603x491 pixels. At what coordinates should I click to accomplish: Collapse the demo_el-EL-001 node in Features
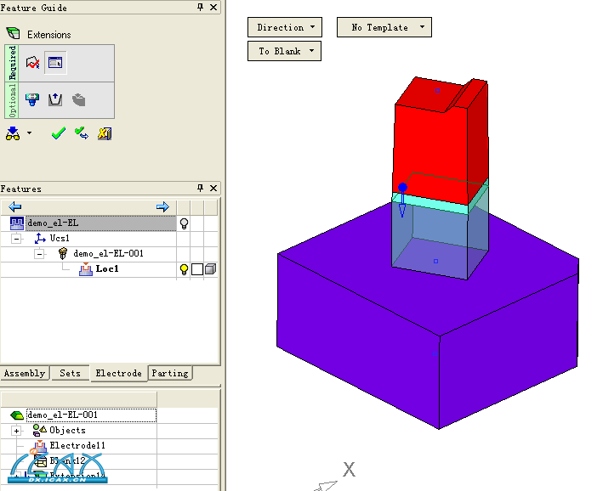(39, 254)
